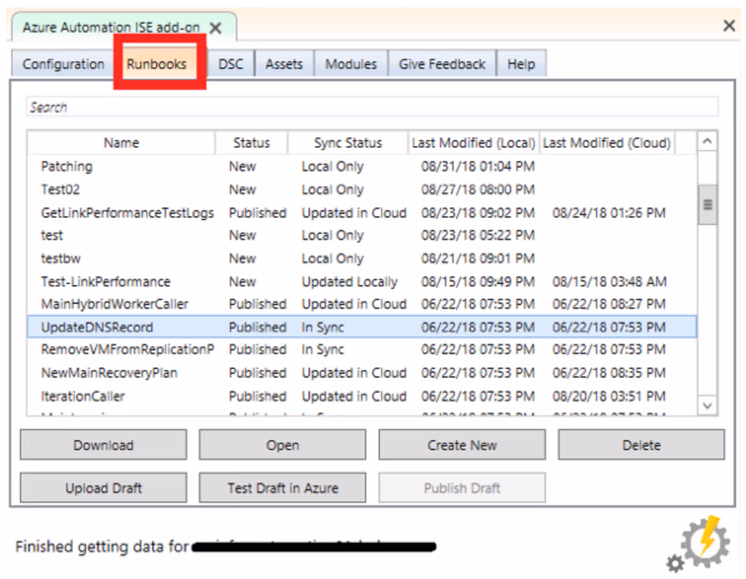Click into the Search runbooks field
The width and height of the screenshot is (746, 579).
tap(372, 107)
